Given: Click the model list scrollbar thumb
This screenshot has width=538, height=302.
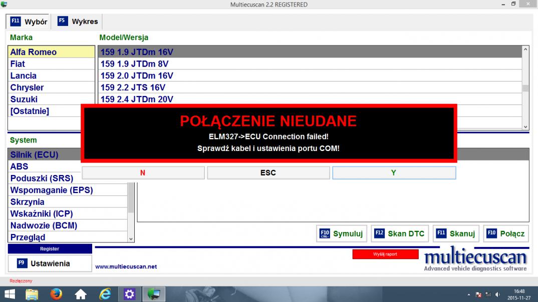Looking at the screenshot, I should coord(525,88).
